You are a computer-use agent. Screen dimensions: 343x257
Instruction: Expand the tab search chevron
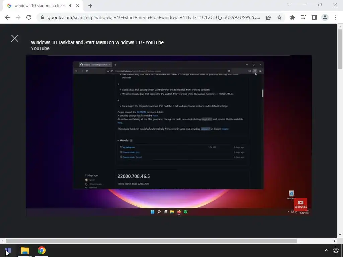coord(289,5)
